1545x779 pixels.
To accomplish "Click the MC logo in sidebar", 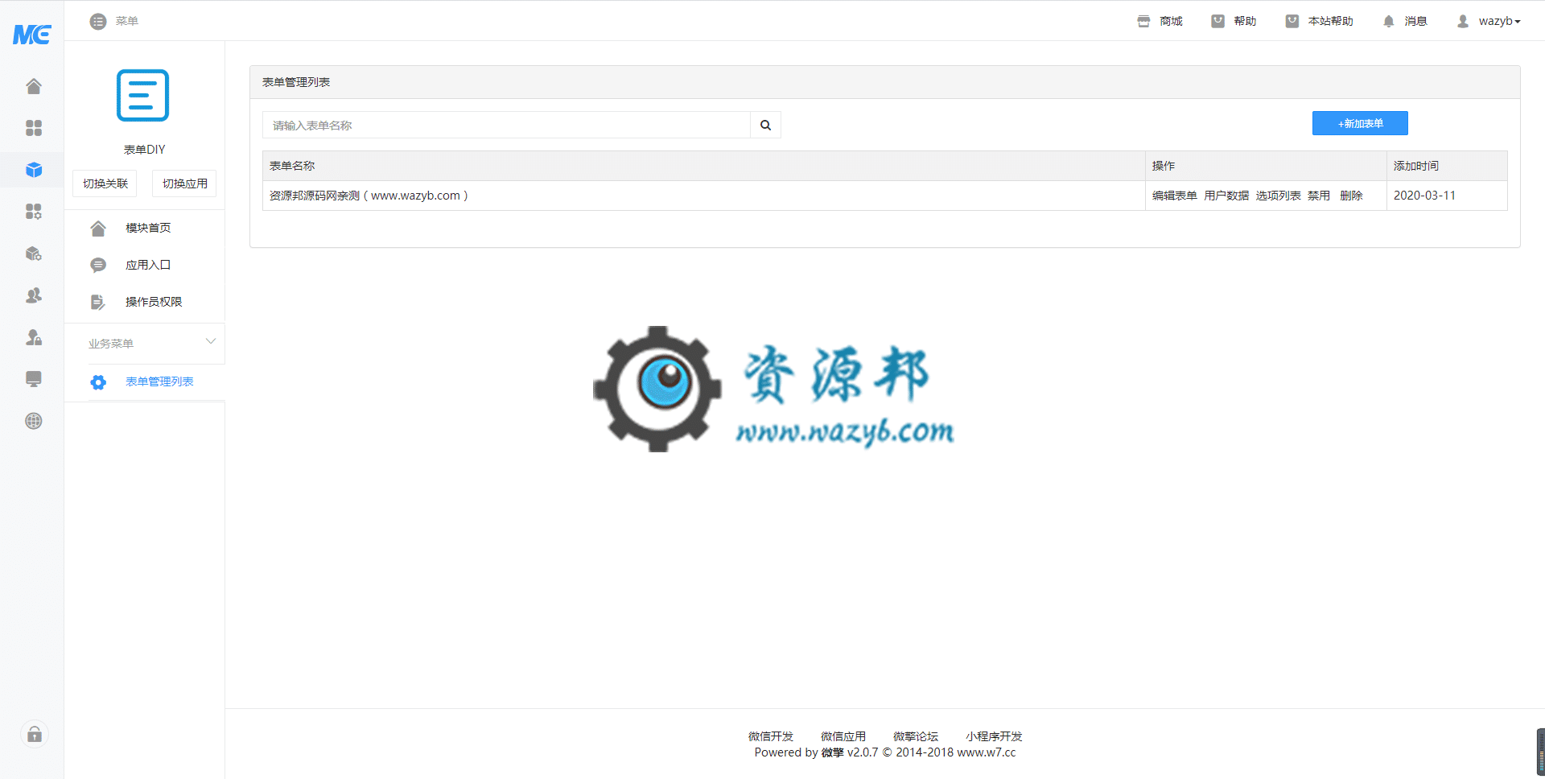I will 32,34.
